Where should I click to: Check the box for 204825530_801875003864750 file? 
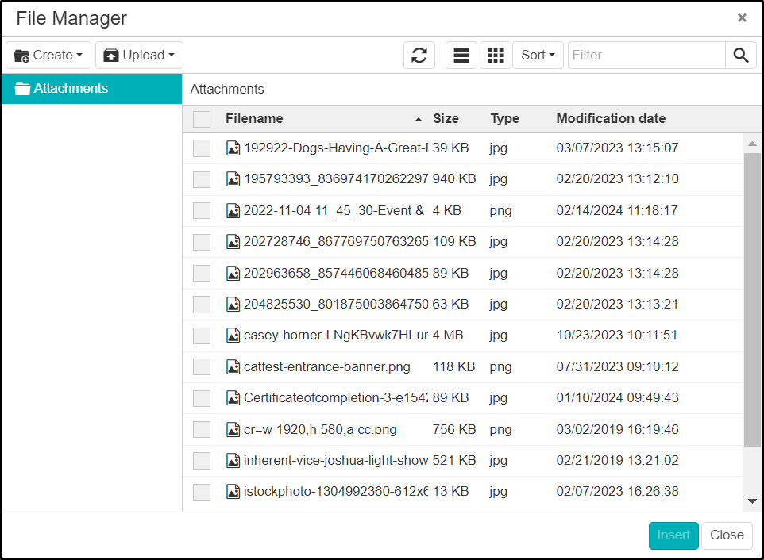202,305
